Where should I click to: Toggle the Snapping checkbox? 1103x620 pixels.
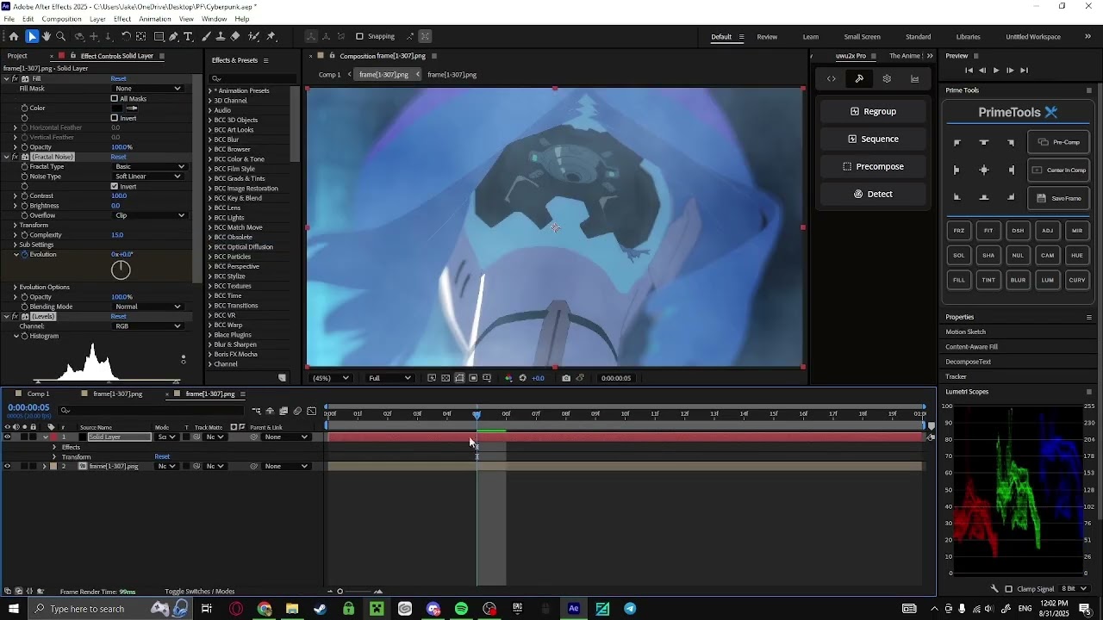[x=360, y=36]
